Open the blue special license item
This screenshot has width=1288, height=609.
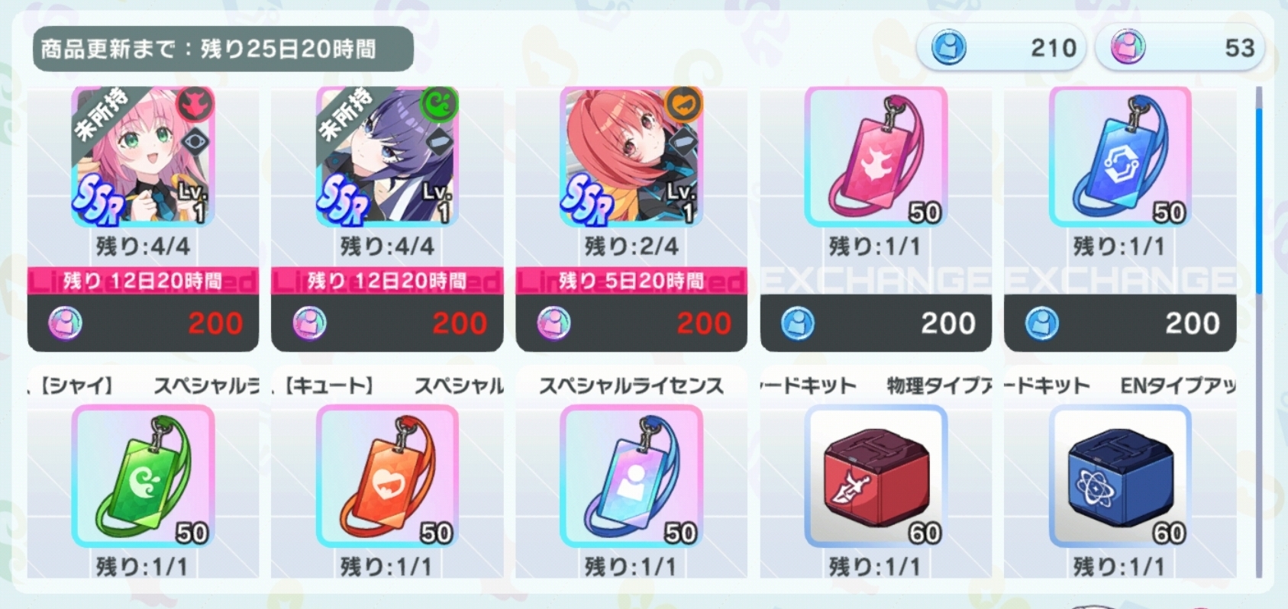[x=1120, y=156]
